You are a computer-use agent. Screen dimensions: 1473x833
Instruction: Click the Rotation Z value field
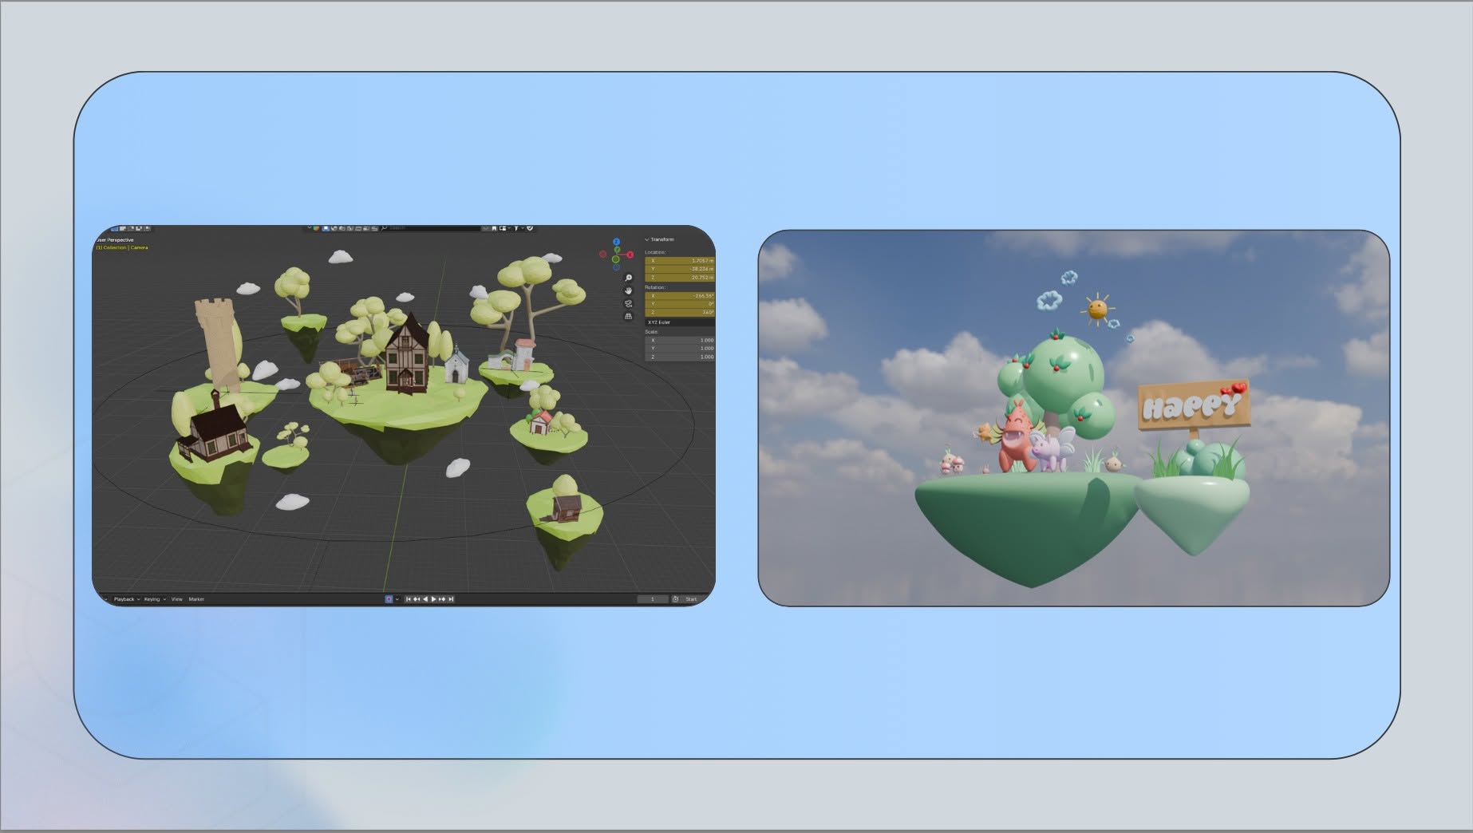(680, 313)
